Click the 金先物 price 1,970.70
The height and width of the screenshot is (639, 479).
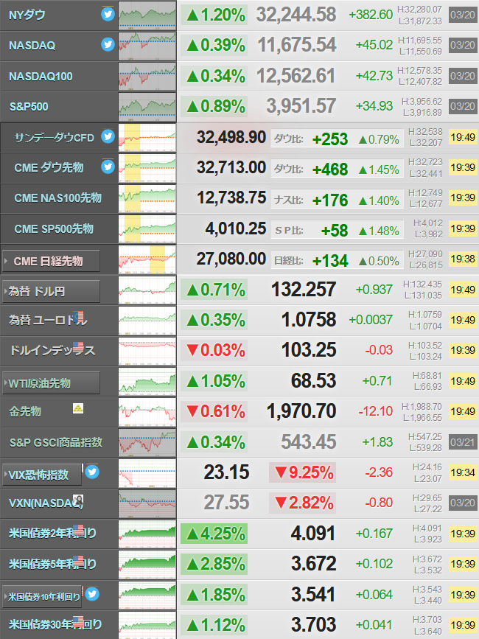tap(301, 411)
